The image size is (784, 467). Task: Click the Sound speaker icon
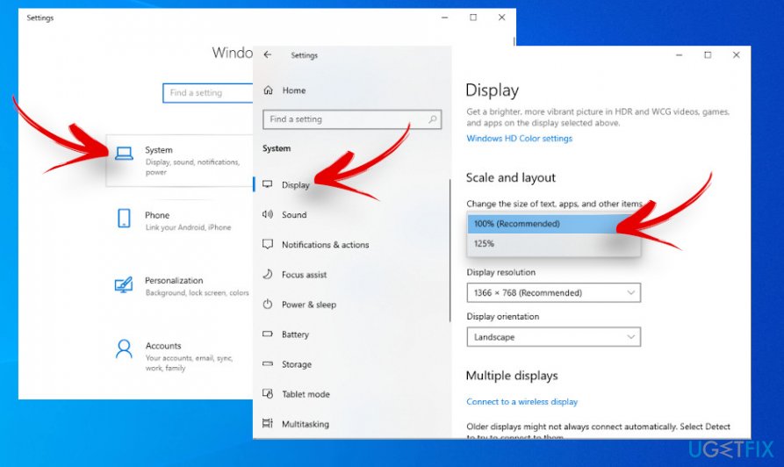coord(268,214)
